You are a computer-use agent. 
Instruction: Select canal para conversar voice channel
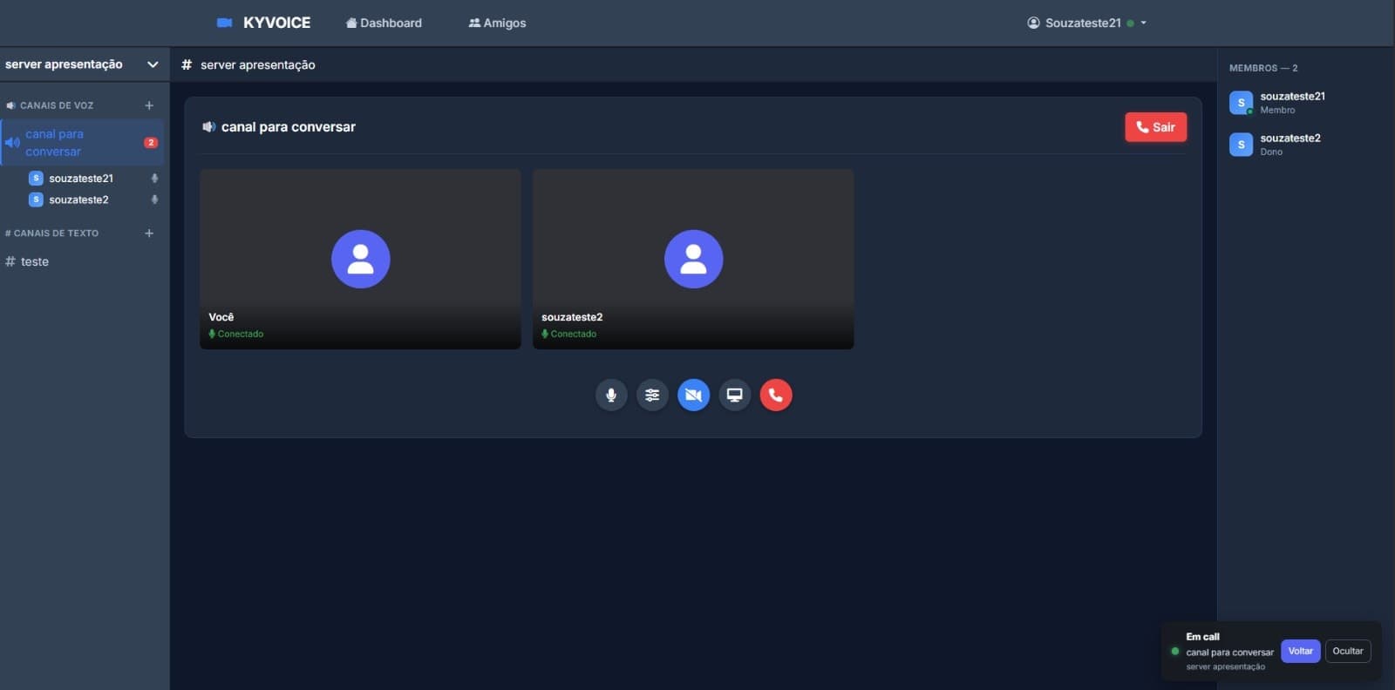(x=54, y=143)
